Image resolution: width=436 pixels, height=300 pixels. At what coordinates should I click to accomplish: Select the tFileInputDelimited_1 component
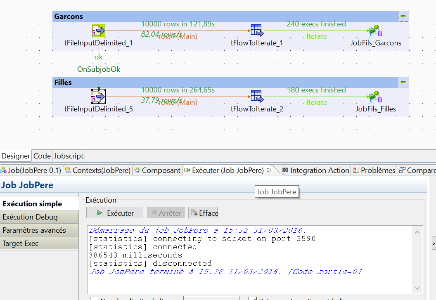coord(98,30)
